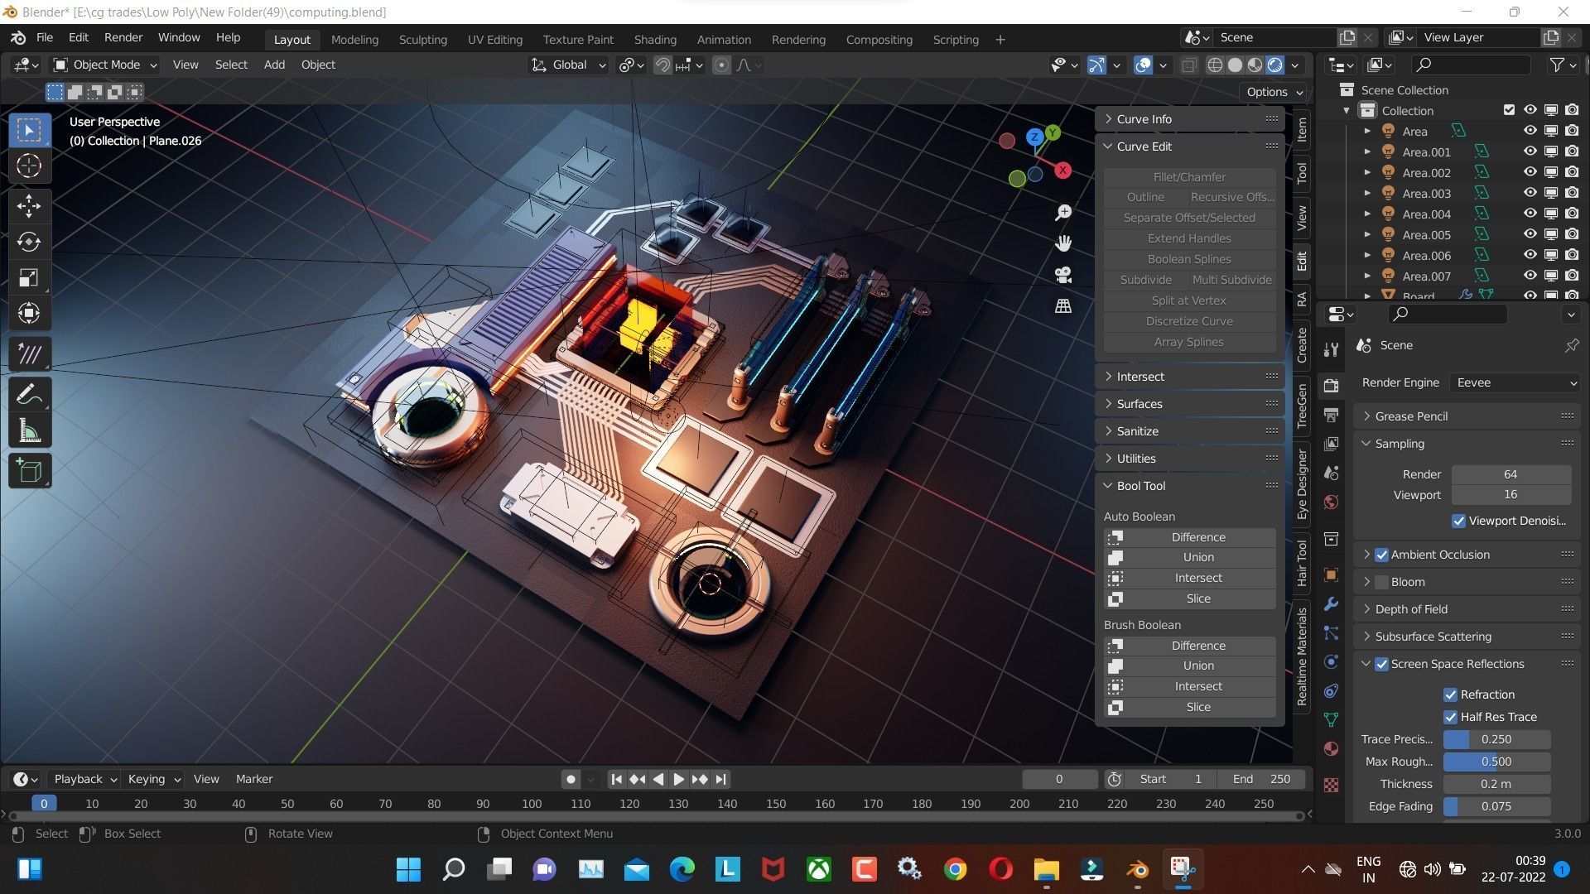Click the zoom viewport gizmo icon
The image size is (1590, 894).
click(1063, 213)
